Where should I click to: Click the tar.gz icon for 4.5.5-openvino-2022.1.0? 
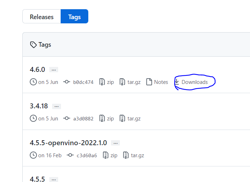click(126, 155)
